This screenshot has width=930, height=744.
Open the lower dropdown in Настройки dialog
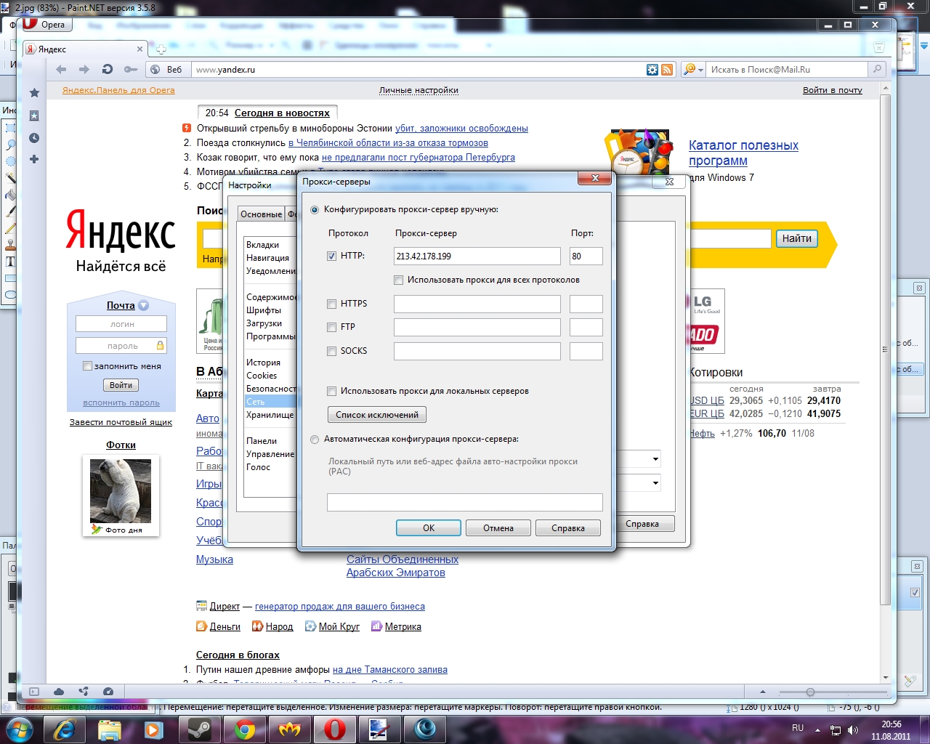655,482
